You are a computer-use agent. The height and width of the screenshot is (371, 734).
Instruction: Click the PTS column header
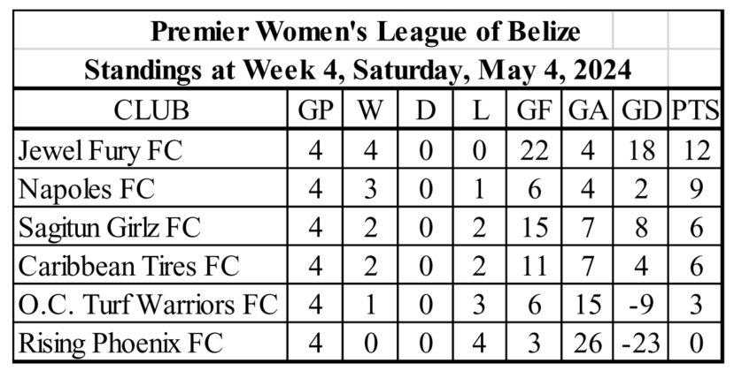695,110
